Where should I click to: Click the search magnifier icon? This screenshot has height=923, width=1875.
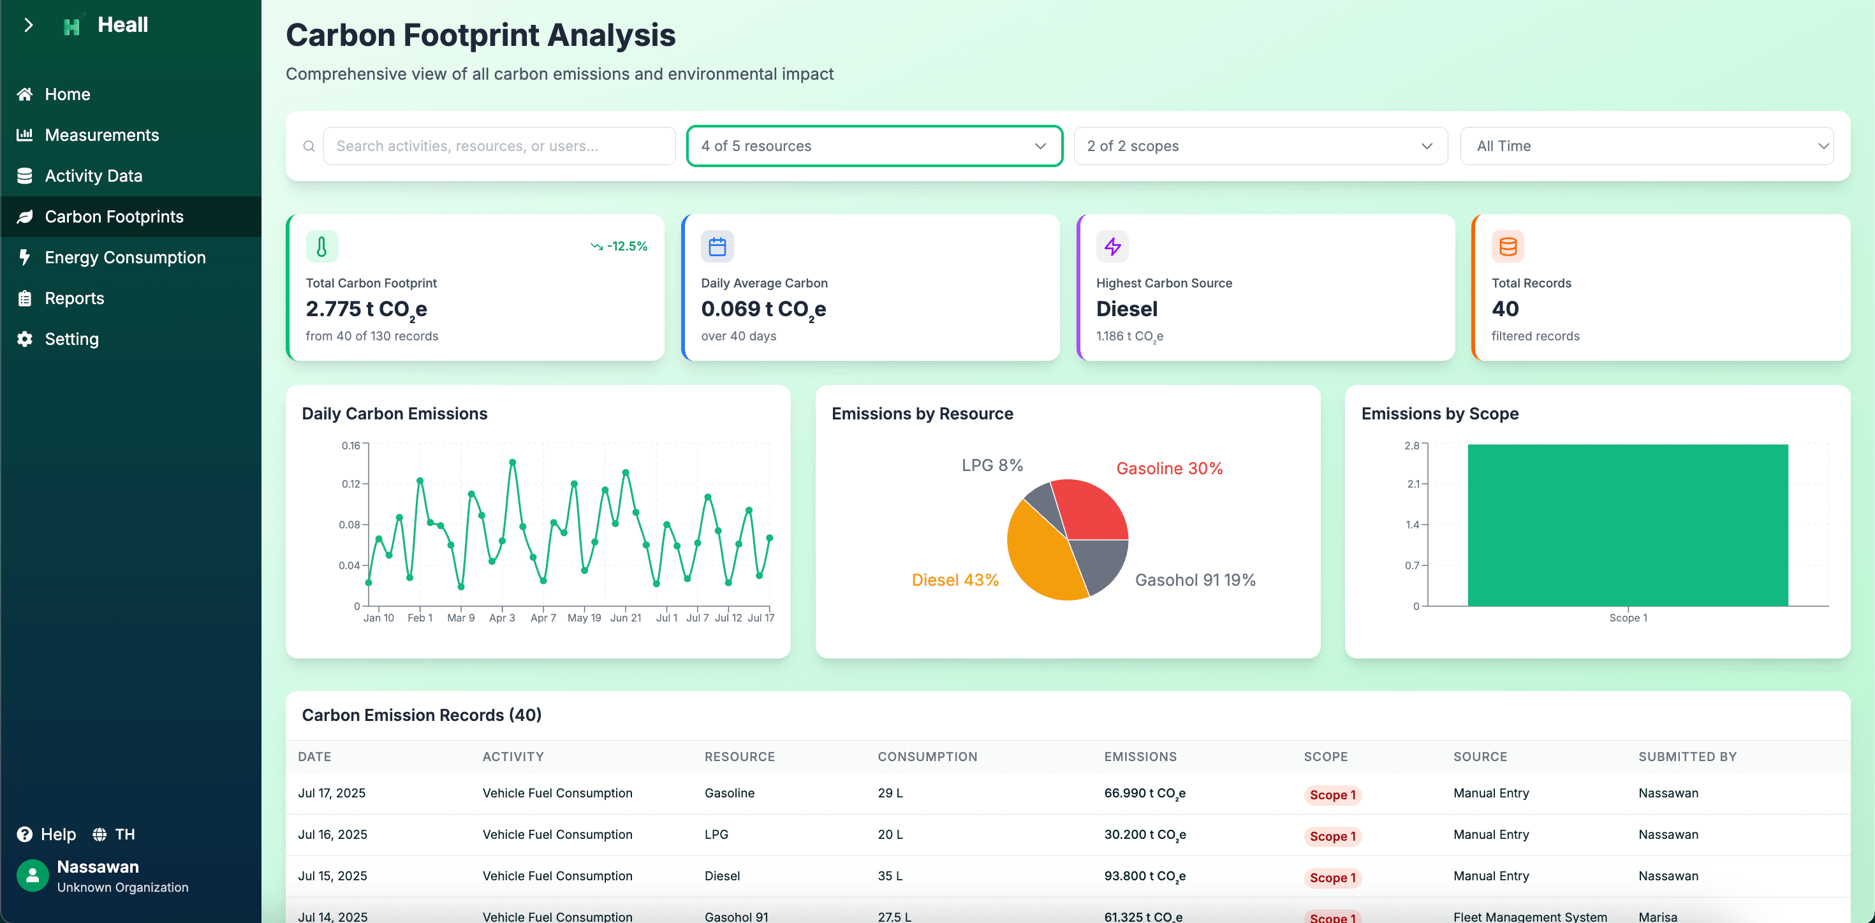(309, 146)
